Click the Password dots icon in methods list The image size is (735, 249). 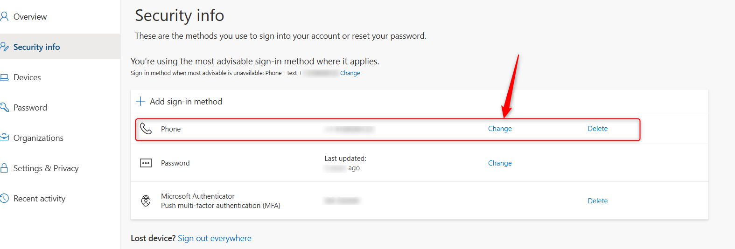tap(146, 163)
